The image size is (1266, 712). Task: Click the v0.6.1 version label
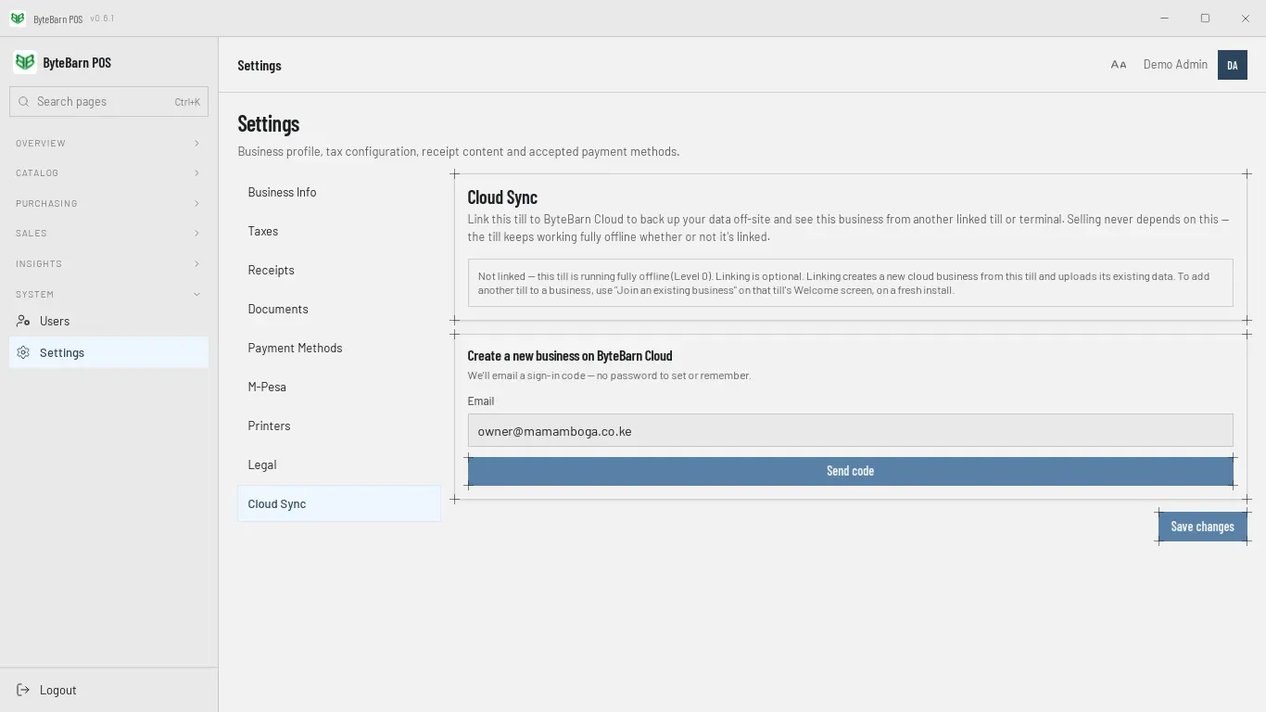102,19
